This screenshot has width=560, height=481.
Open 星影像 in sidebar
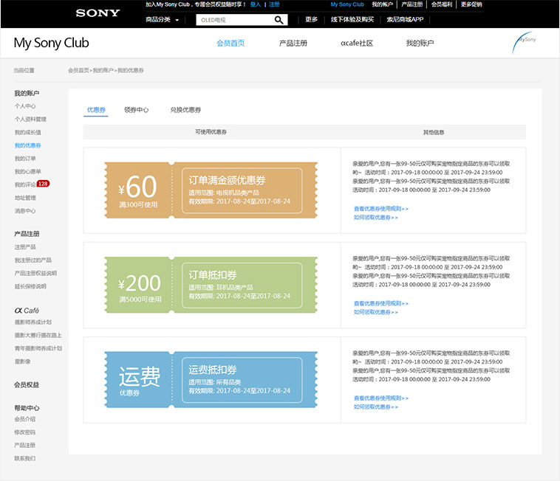point(22,361)
